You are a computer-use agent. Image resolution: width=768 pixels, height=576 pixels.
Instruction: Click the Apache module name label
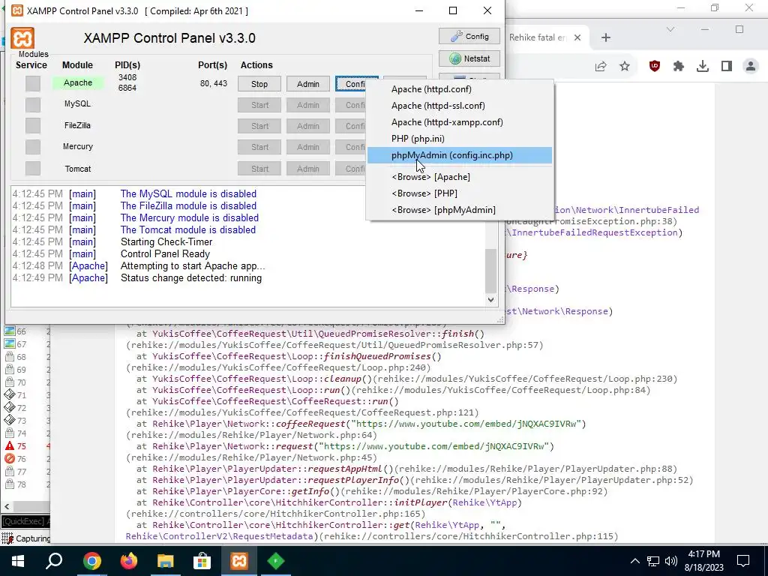tap(78, 82)
